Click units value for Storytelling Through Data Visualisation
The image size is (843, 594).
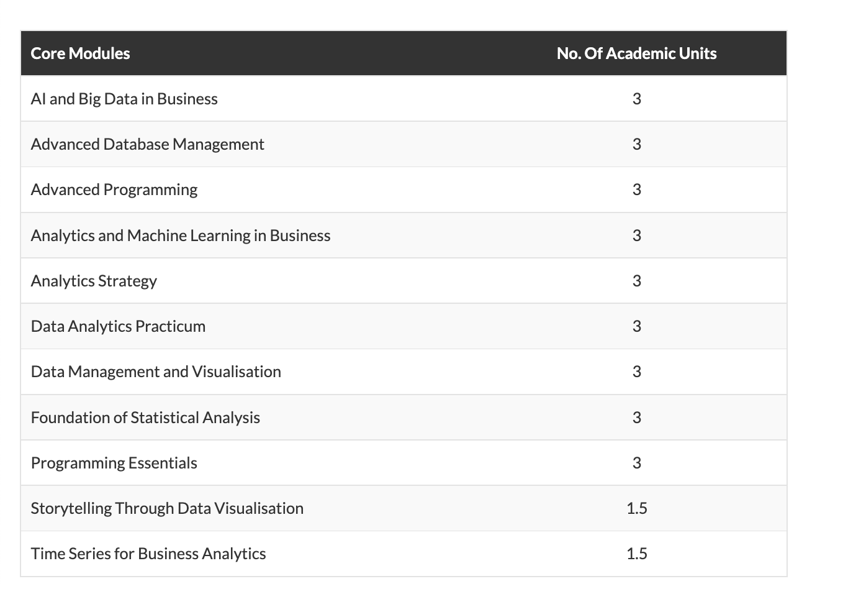[637, 508]
